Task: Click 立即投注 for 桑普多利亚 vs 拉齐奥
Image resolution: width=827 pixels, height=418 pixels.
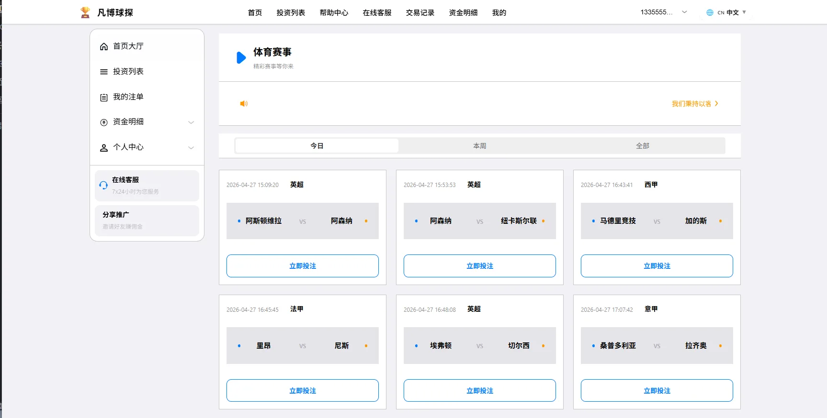Action: (657, 391)
